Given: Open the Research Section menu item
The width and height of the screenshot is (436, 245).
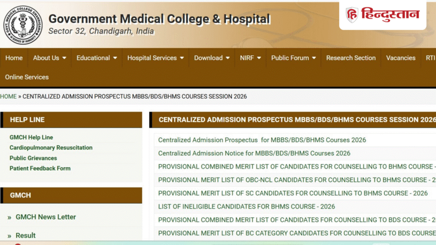Looking at the screenshot, I should point(351,58).
